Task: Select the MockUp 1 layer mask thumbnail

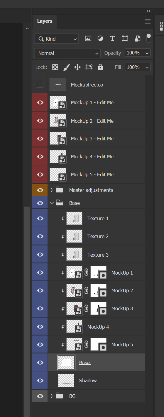Action: pos(99,273)
